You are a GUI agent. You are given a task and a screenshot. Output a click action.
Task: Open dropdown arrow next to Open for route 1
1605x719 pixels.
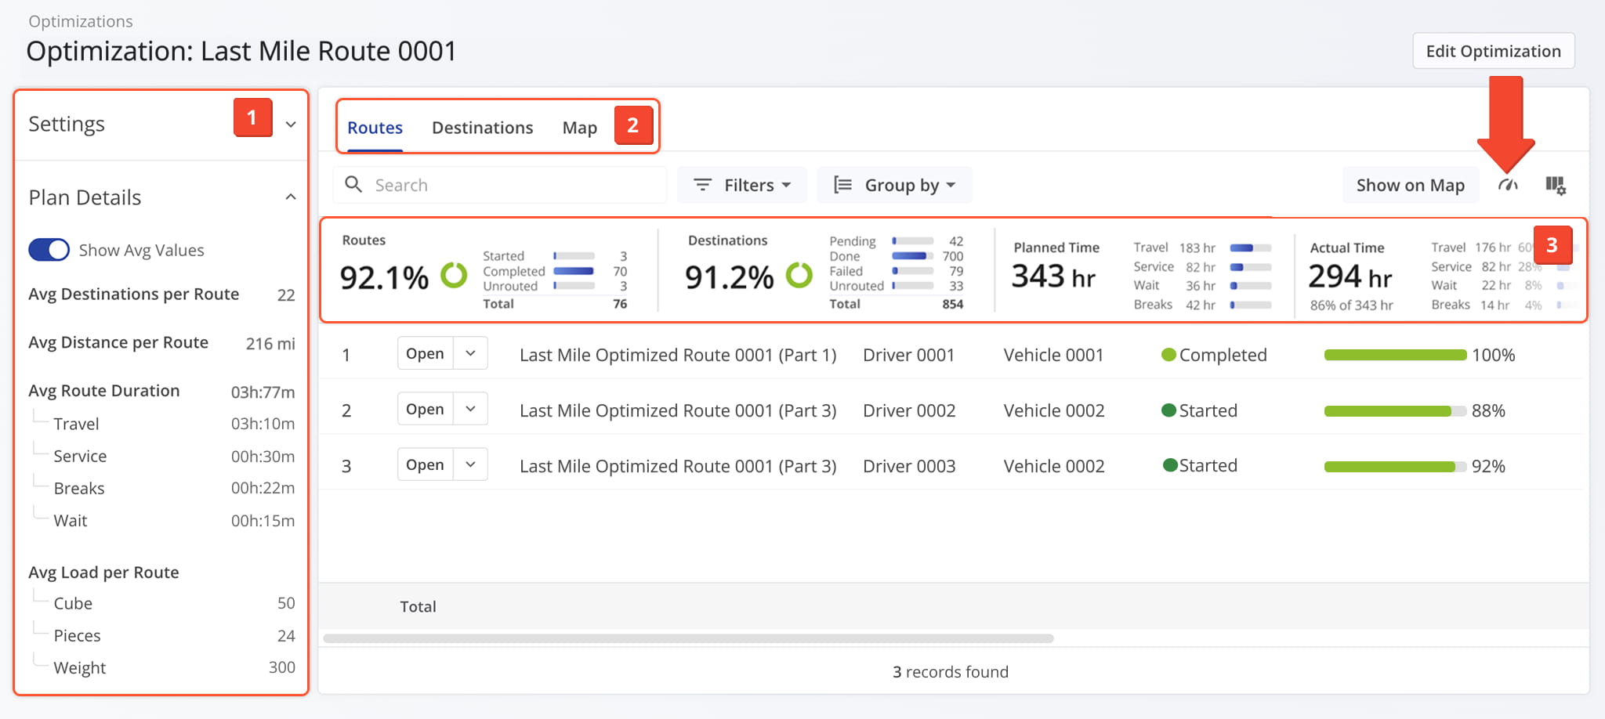470,353
